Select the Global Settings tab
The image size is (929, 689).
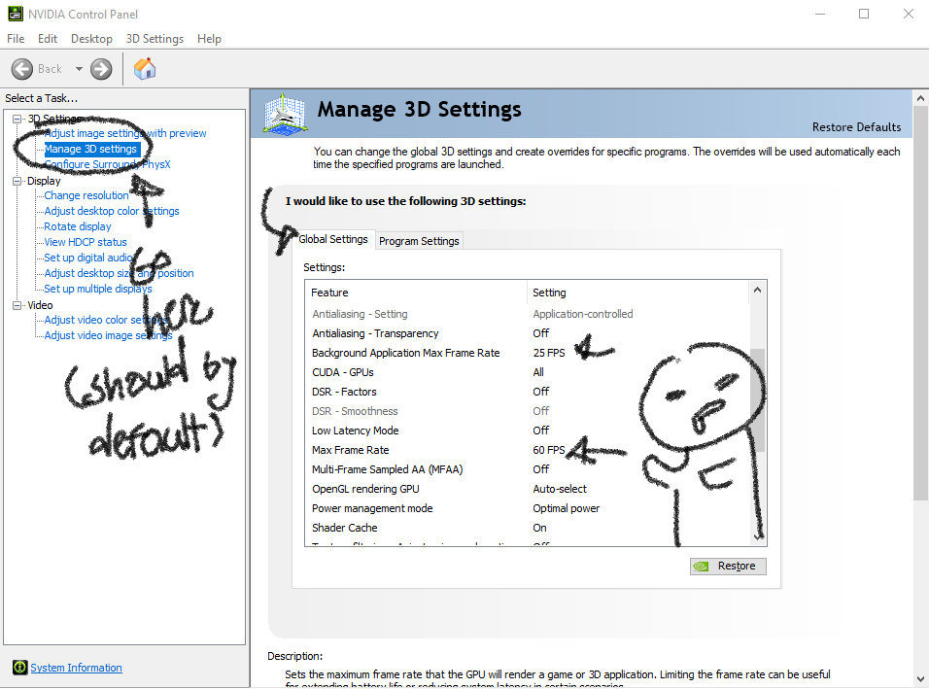(x=333, y=239)
